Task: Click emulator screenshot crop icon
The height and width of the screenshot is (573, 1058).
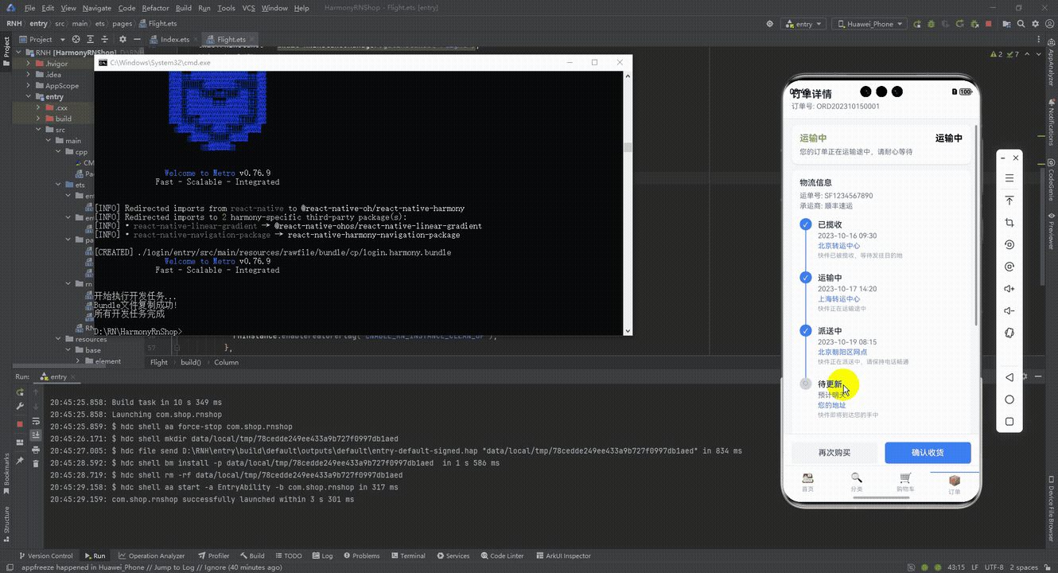Action: [x=1009, y=223]
